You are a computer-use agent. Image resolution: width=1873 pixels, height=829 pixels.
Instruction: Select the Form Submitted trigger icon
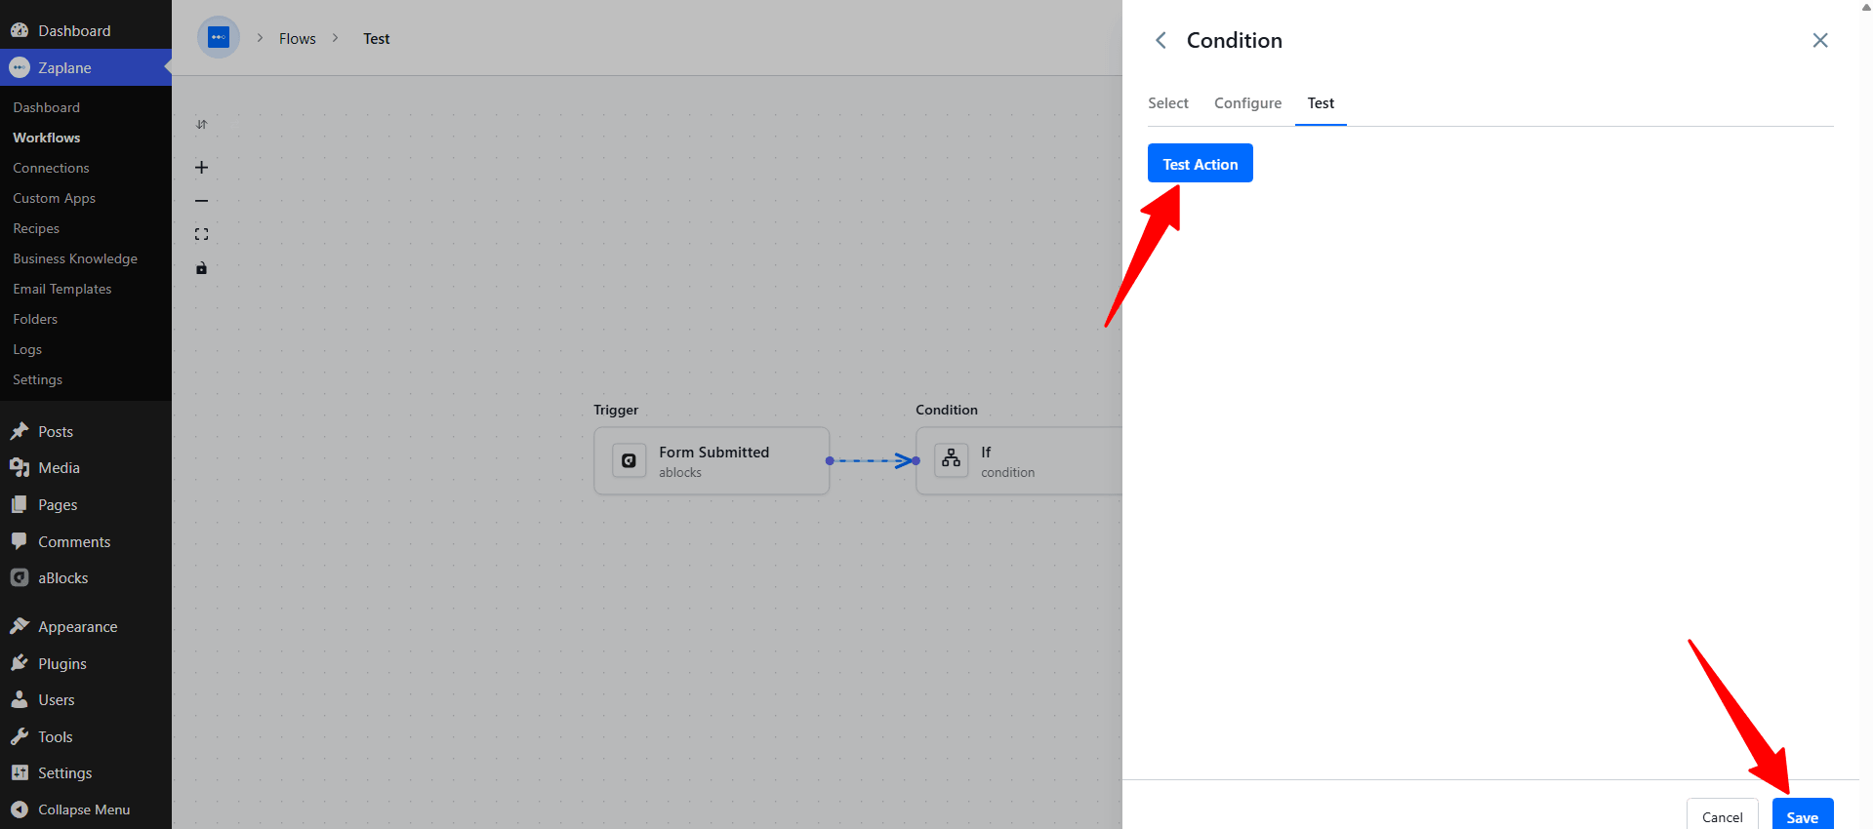pos(630,460)
